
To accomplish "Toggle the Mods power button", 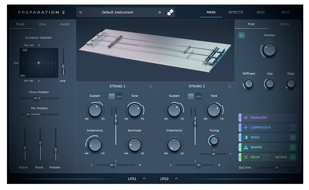I will coord(293,137).
